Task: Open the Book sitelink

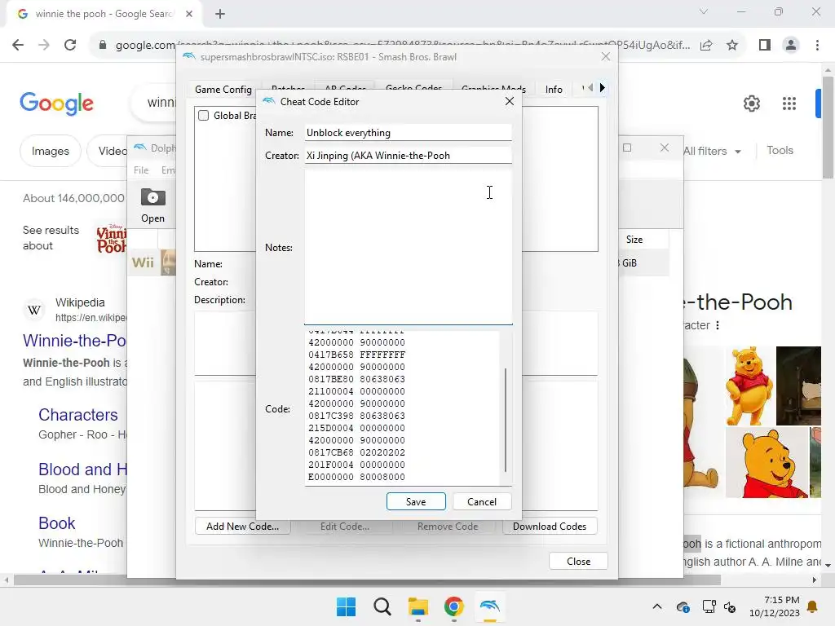Action: click(x=56, y=523)
